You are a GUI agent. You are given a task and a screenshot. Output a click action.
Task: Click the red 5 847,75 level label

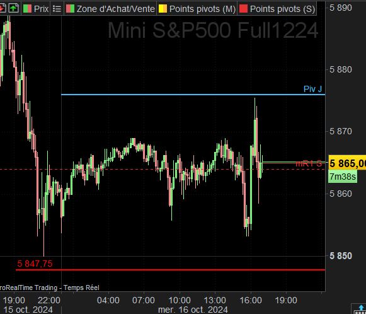tap(35, 264)
